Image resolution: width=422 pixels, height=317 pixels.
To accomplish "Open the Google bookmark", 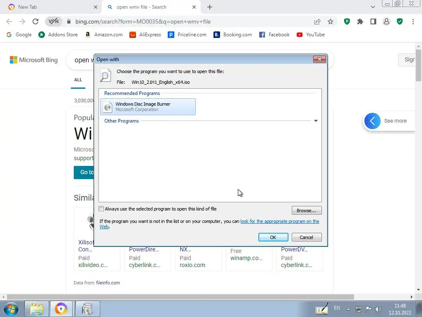I will click(x=19, y=35).
